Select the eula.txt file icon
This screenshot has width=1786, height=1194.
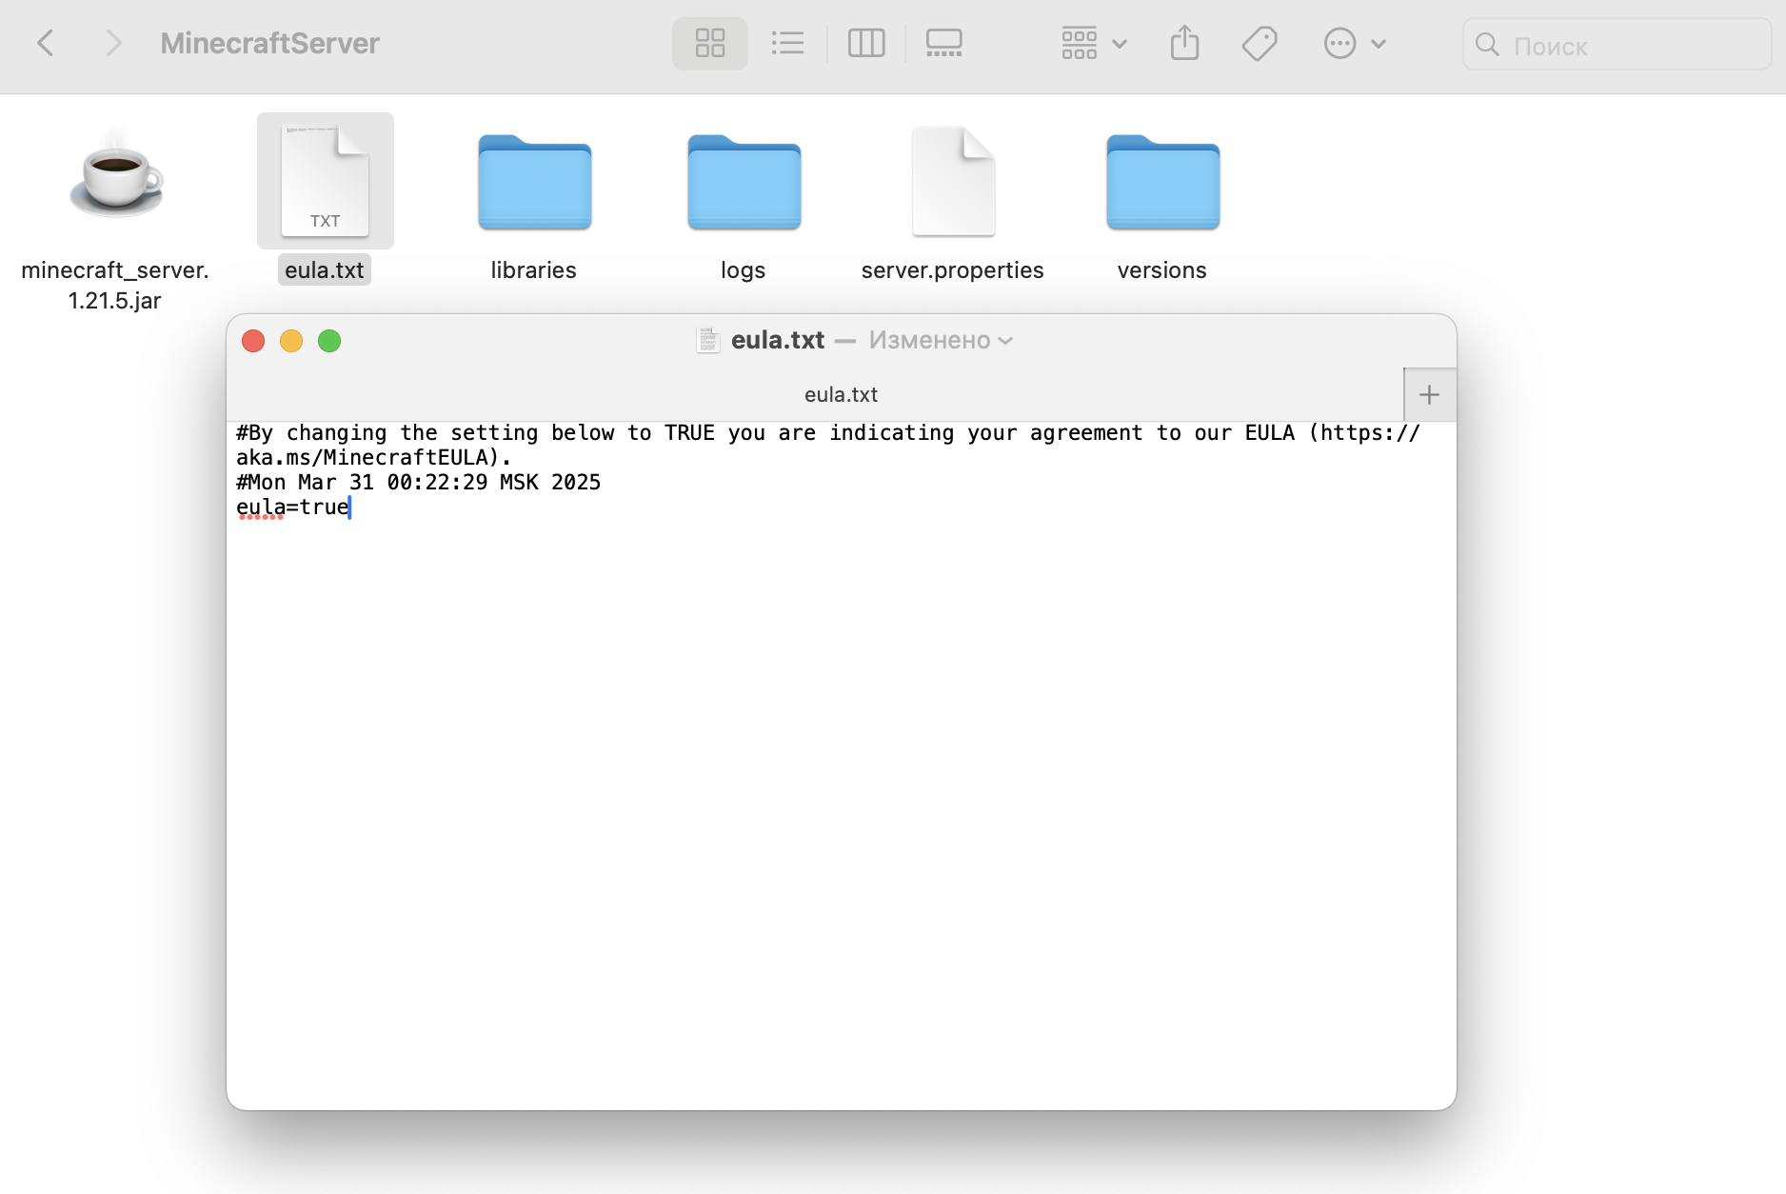[x=325, y=181]
